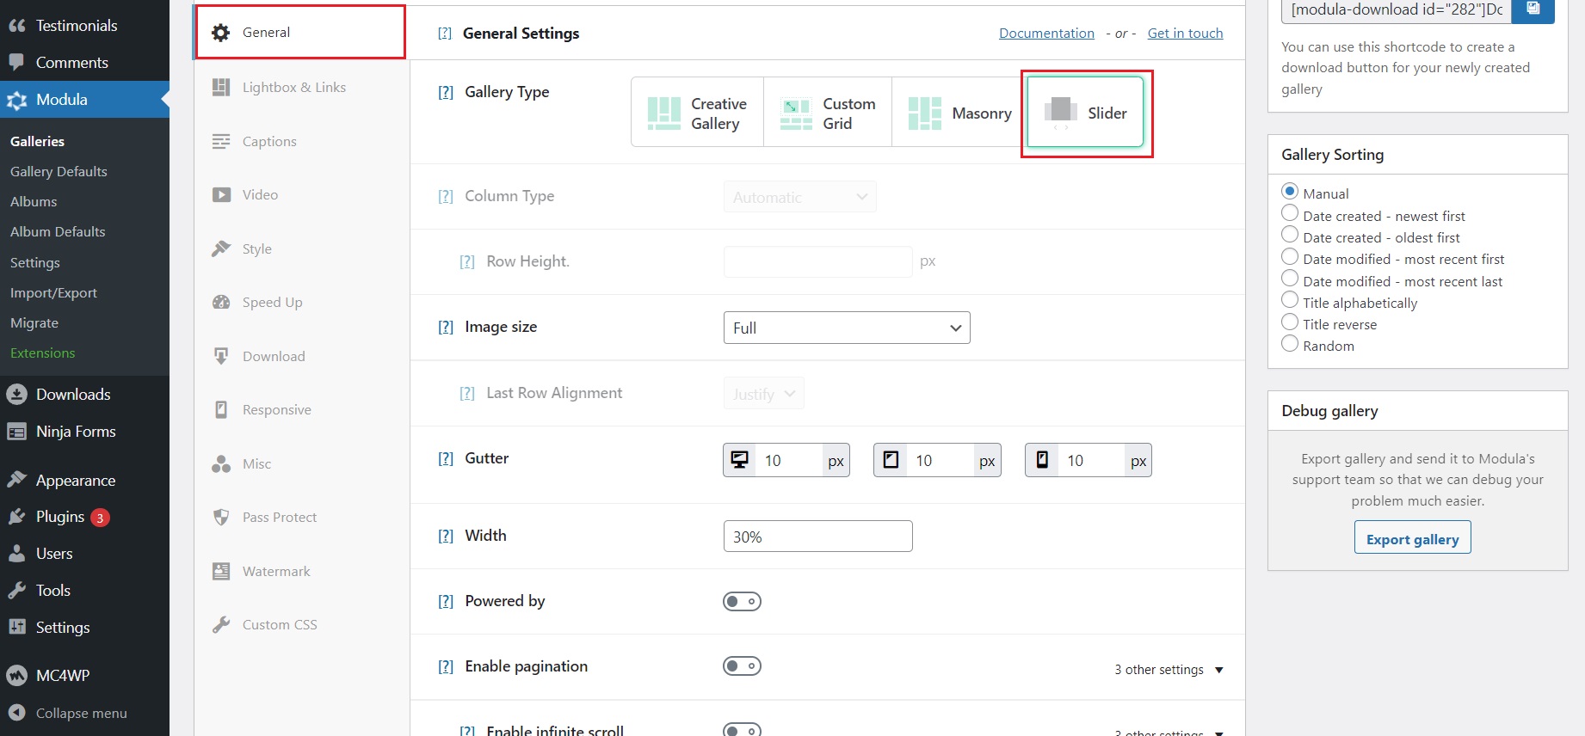Expand pagination's 3 other settings
The image size is (1585, 736).
coord(1169,670)
